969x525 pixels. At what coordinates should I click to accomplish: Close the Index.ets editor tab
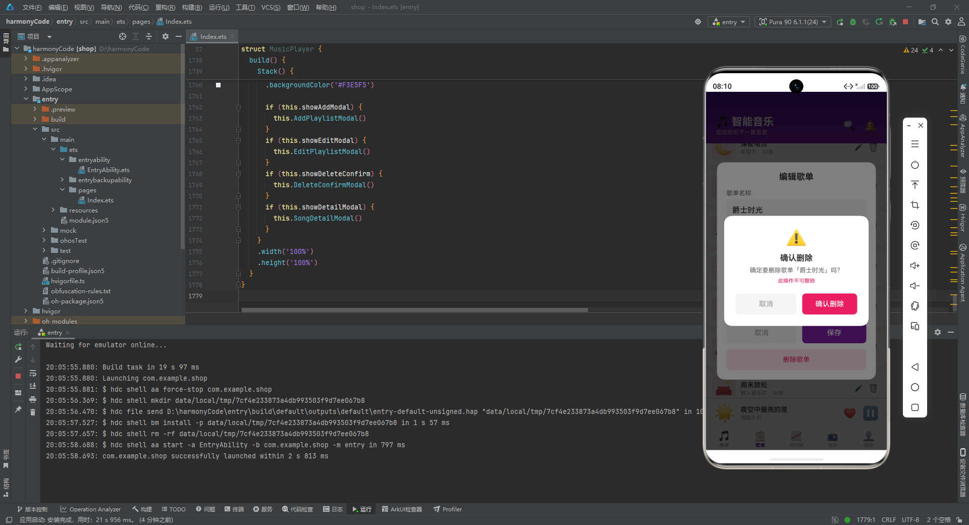pos(232,36)
